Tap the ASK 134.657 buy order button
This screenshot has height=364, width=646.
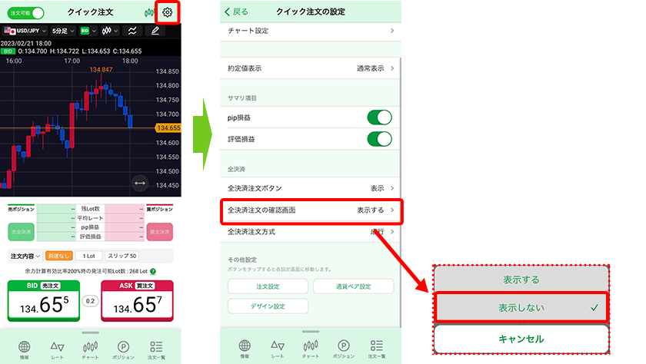click(137, 301)
